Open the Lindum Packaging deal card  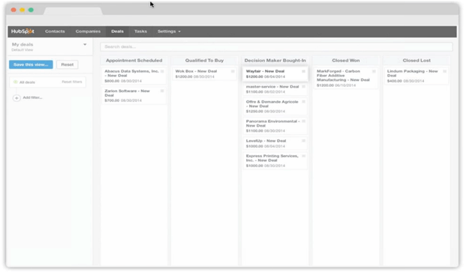416,76
